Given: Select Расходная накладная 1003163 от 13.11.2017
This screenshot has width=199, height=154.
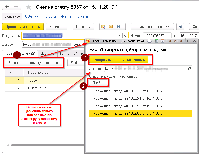Looking at the screenshot, I should click(x=128, y=91).
